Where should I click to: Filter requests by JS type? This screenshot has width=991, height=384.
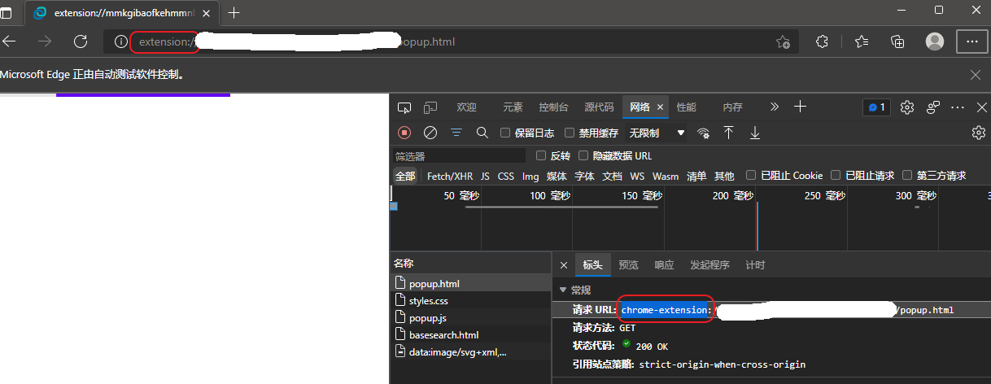tap(485, 177)
